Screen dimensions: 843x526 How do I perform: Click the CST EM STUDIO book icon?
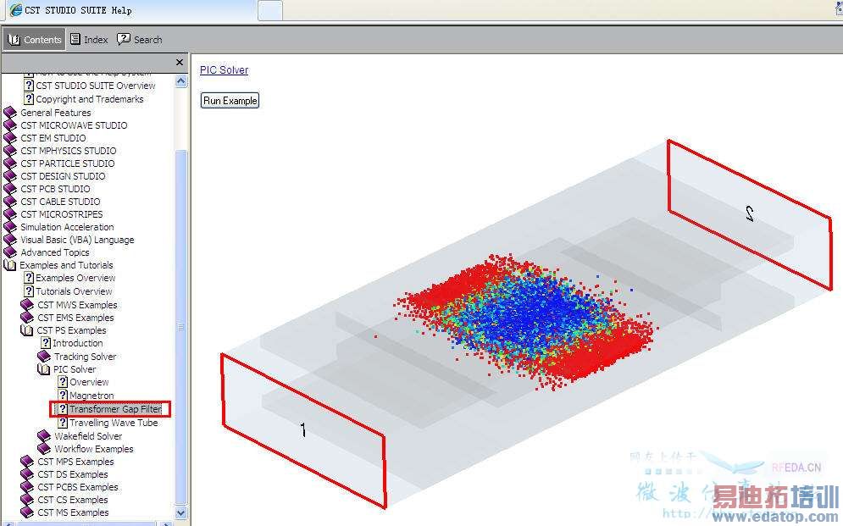[x=10, y=138]
